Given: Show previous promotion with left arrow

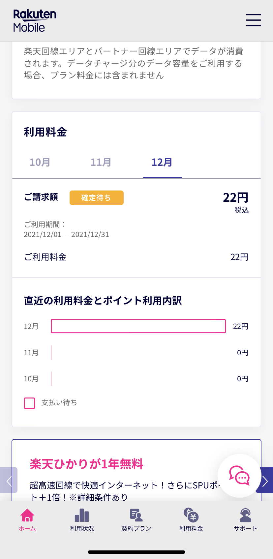Looking at the screenshot, I should coord(9,481).
